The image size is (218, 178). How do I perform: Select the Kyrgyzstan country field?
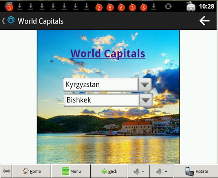click(x=100, y=85)
